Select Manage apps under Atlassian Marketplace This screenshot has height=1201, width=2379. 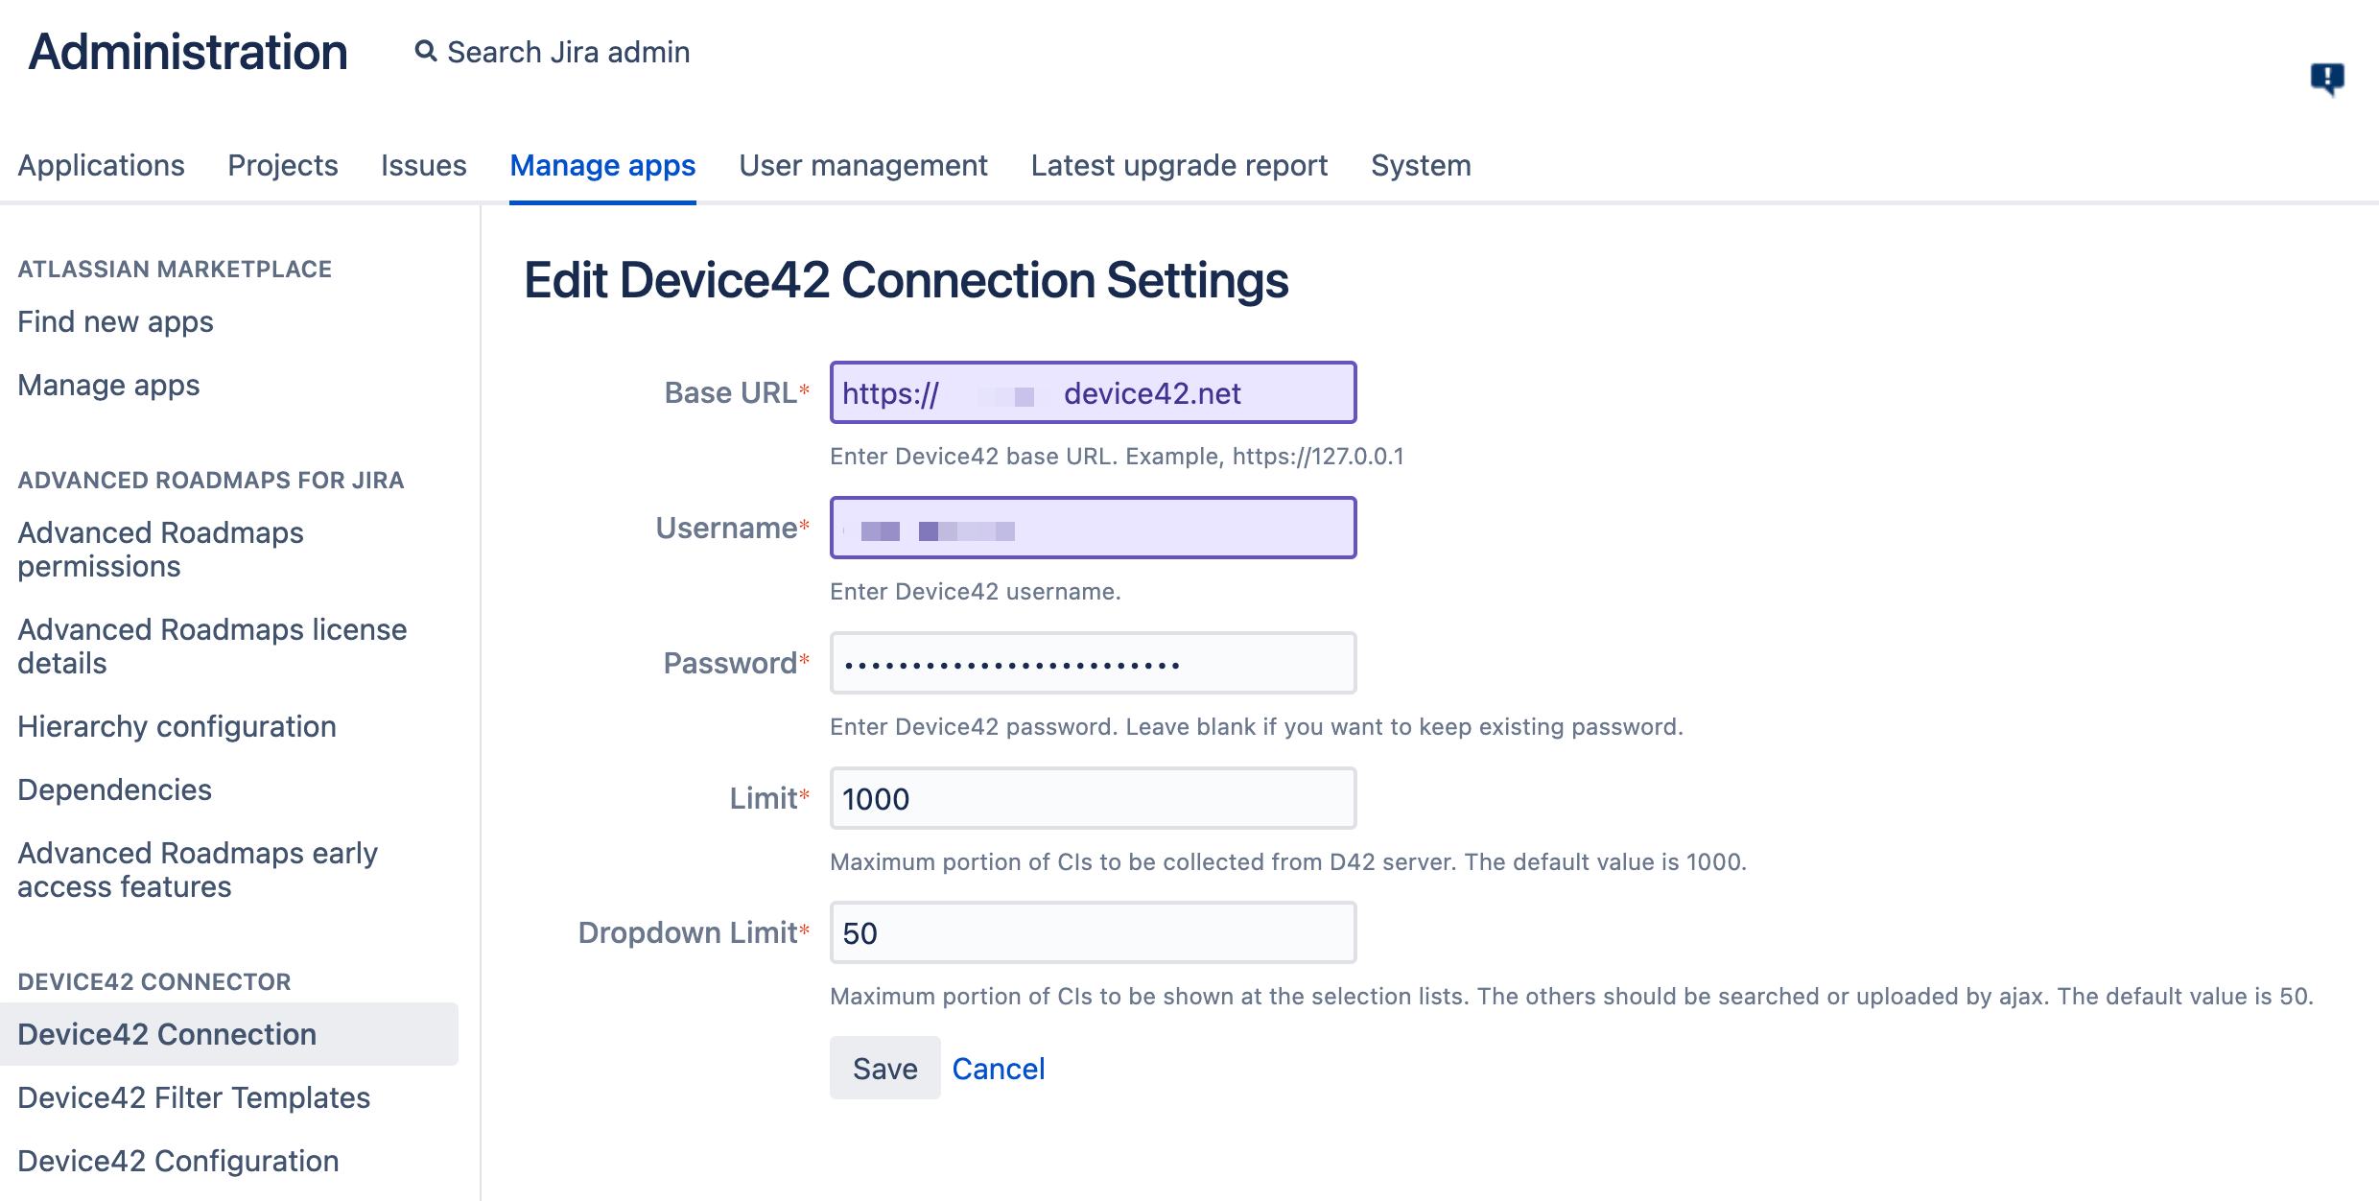(x=107, y=385)
